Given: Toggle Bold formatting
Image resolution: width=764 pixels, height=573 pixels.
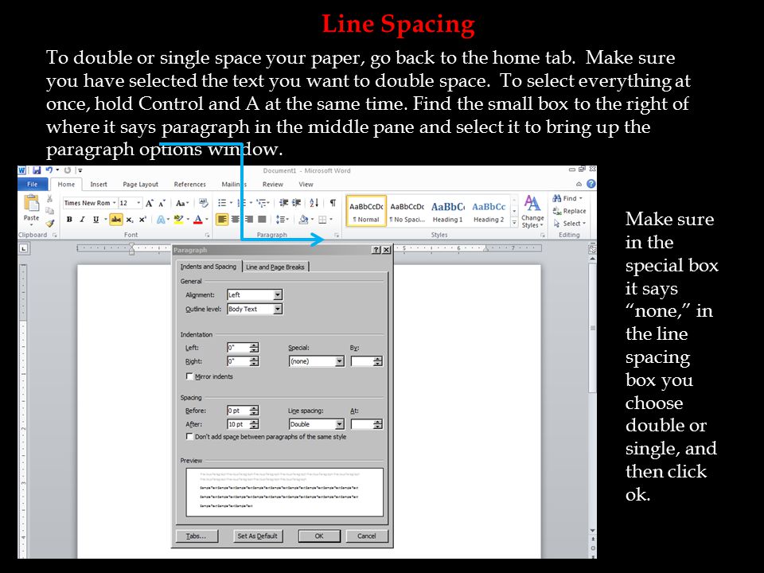Looking at the screenshot, I should (x=69, y=220).
